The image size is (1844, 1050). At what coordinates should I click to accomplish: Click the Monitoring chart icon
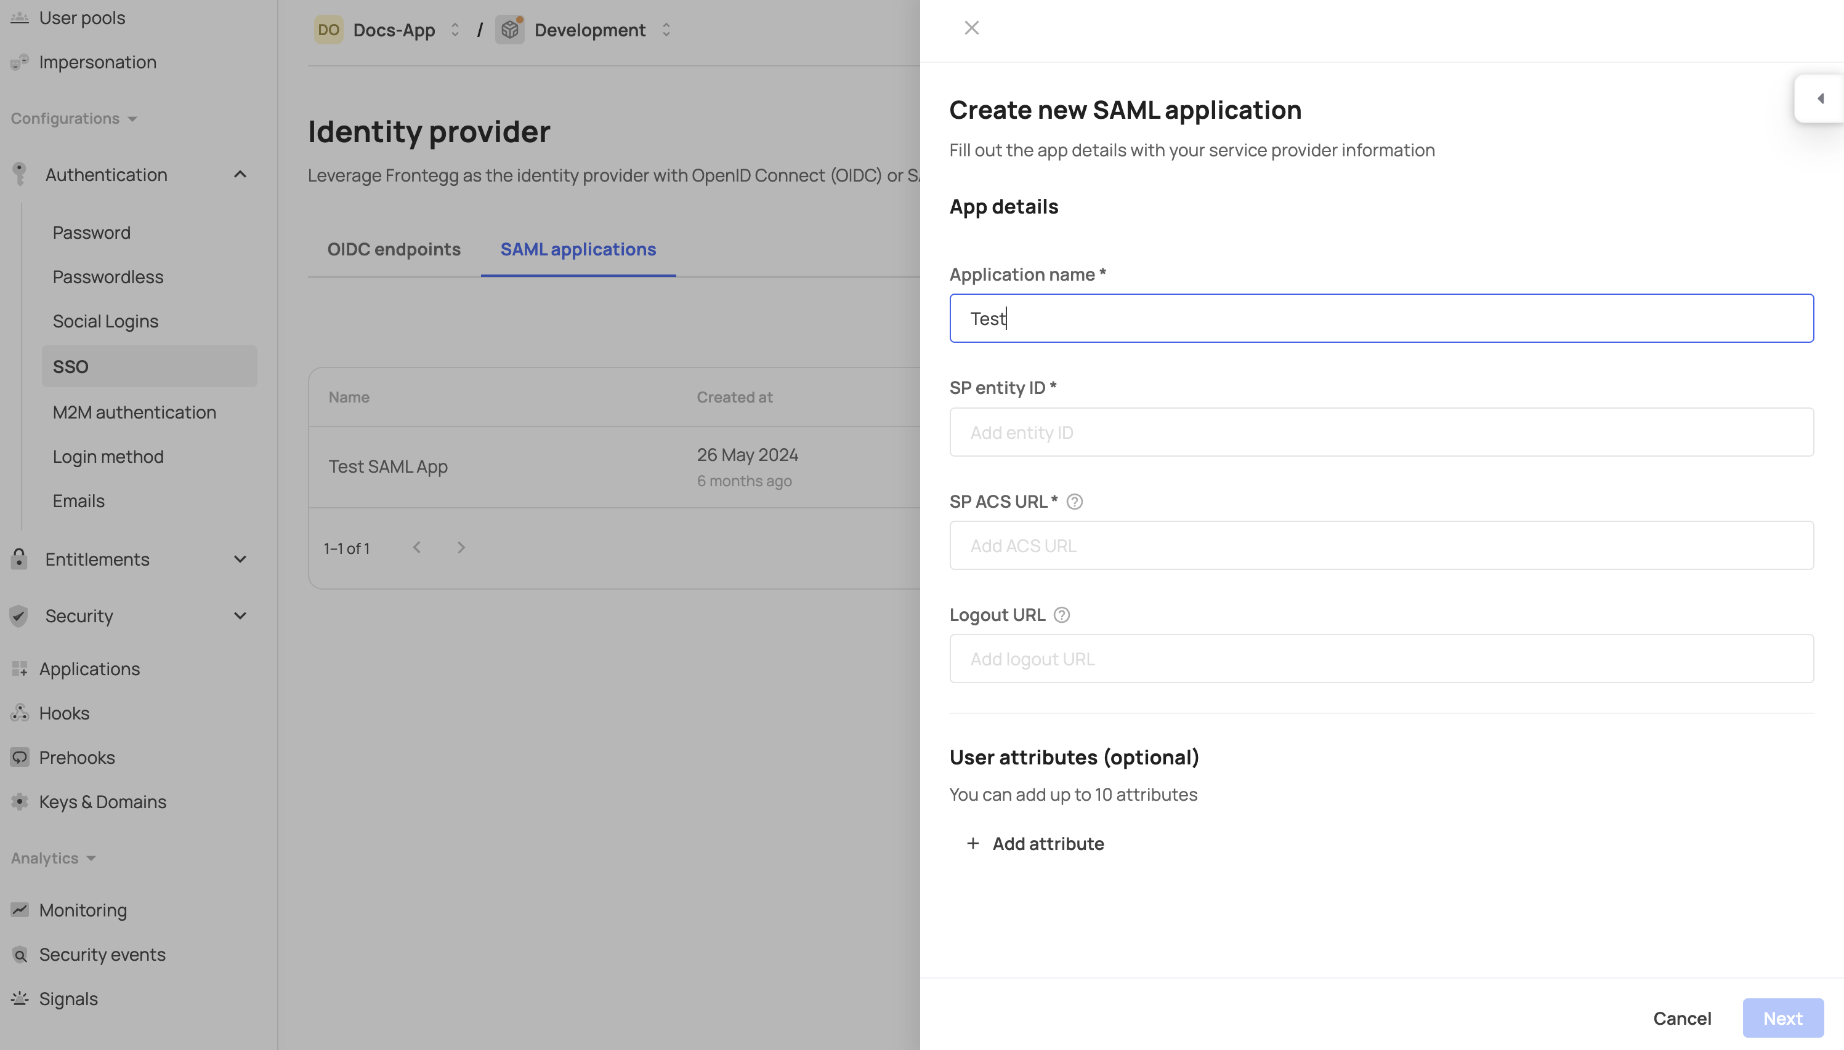point(20,910)
